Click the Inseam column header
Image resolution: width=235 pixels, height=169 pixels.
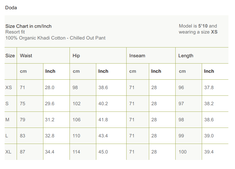click(137, 56)
